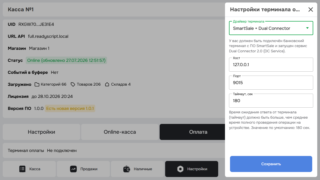Open Настройки in bottom navigation
Viewport: 320px width, 180px height.
(x=192, y=169)
